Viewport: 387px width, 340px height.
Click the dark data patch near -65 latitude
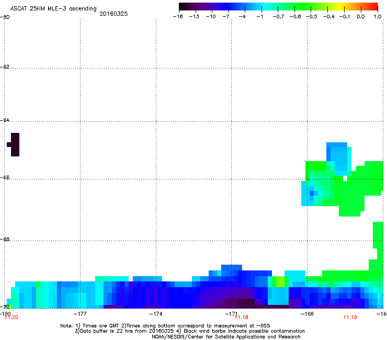pyautogui.click(x=14, y=145)
